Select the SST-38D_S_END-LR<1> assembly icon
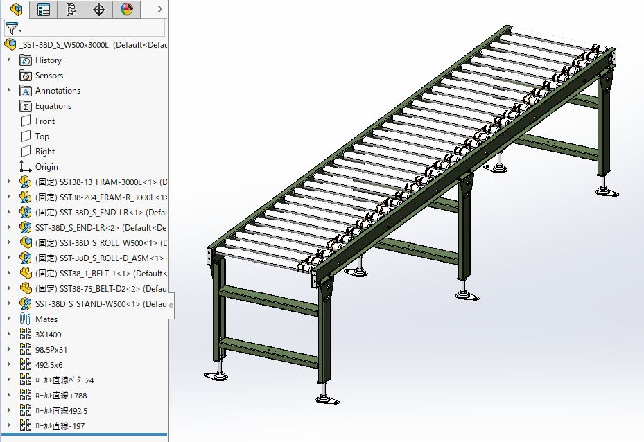Image resolution: width=644 pixels, height=442 pixels. coord(26,212)
